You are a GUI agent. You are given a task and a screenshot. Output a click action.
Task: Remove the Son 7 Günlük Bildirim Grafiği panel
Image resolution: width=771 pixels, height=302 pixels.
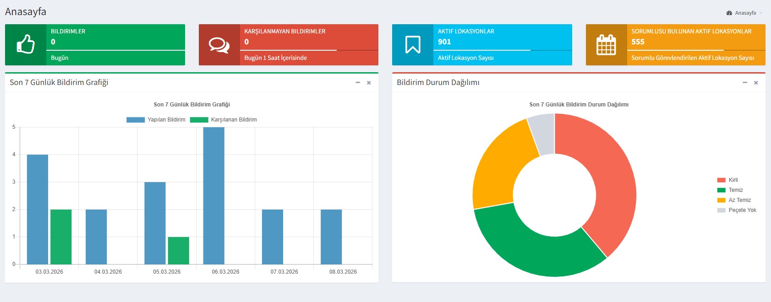point(369,83)
